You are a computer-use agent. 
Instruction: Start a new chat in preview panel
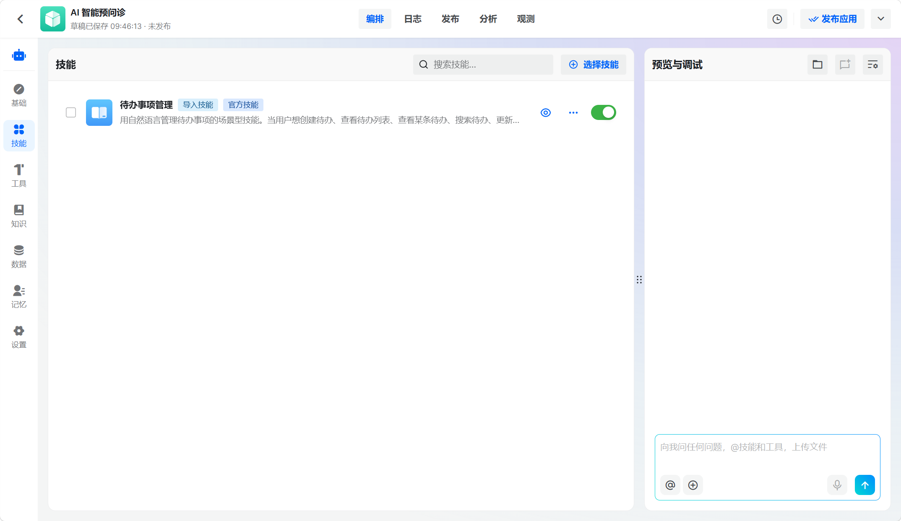pos(845,65)
